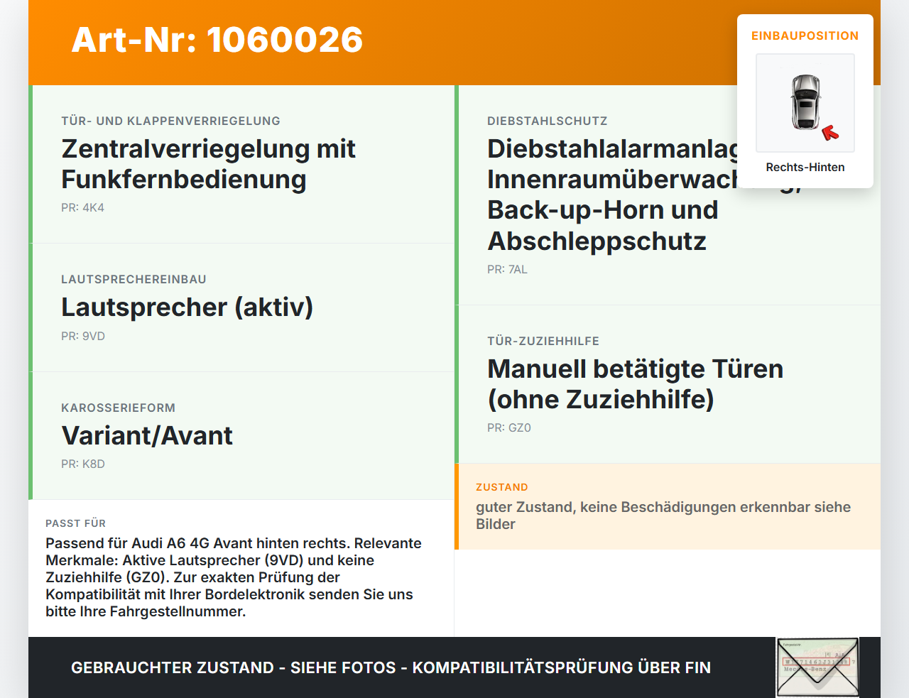
Task: Click the PR: K8D code
Action: pos(83,464)
